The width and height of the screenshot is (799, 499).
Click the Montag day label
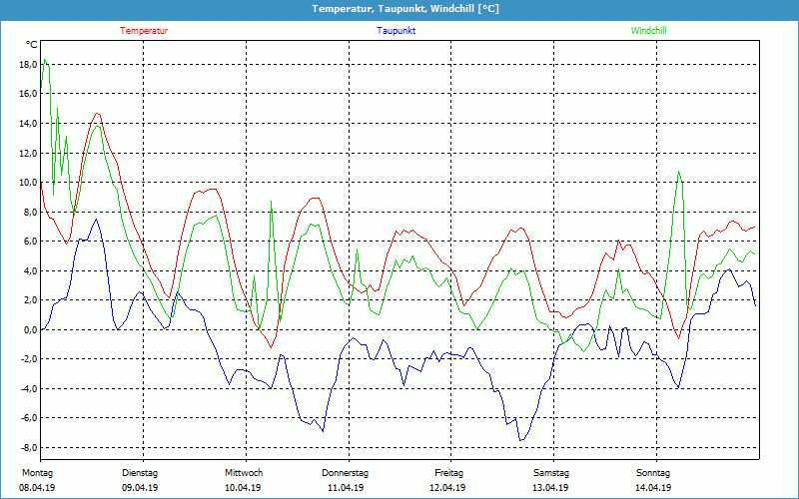[37, 473]
